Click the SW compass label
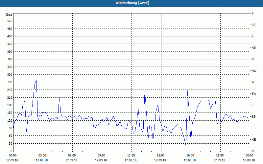The image size is (263, 164). click(254, 94)
